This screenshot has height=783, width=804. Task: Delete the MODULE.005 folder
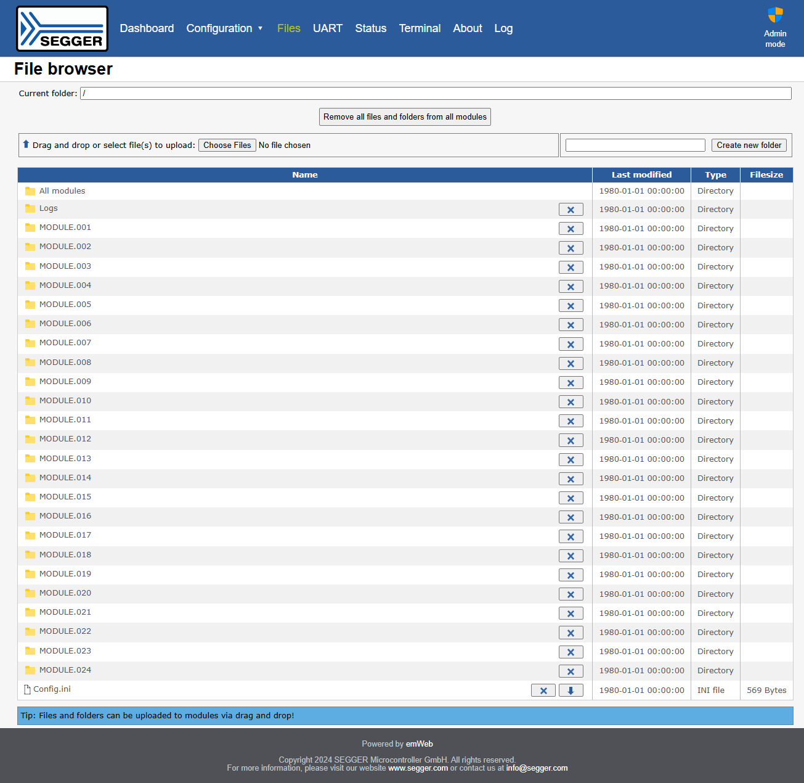571,306
